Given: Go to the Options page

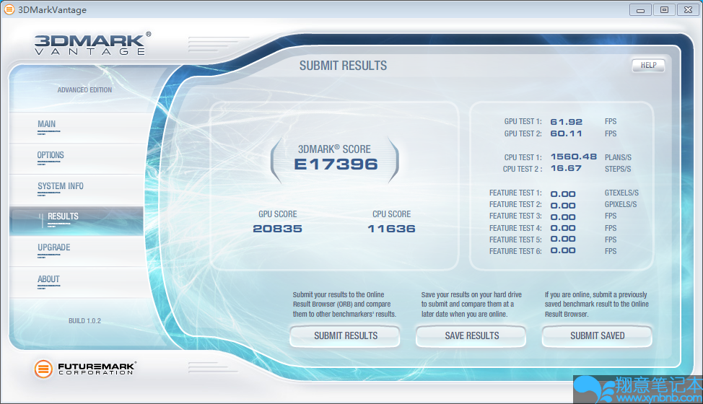Looking at the screenshot, I should 51,155.
